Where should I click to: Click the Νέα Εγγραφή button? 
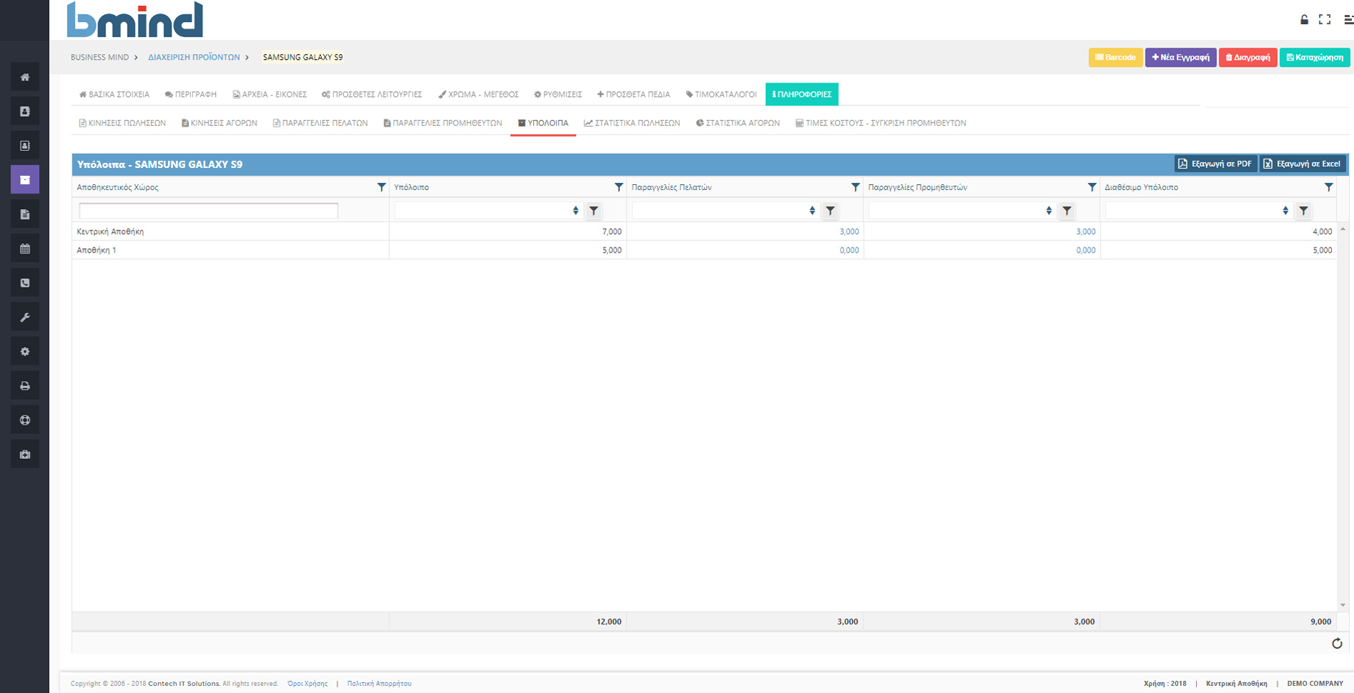(1180, 57)
